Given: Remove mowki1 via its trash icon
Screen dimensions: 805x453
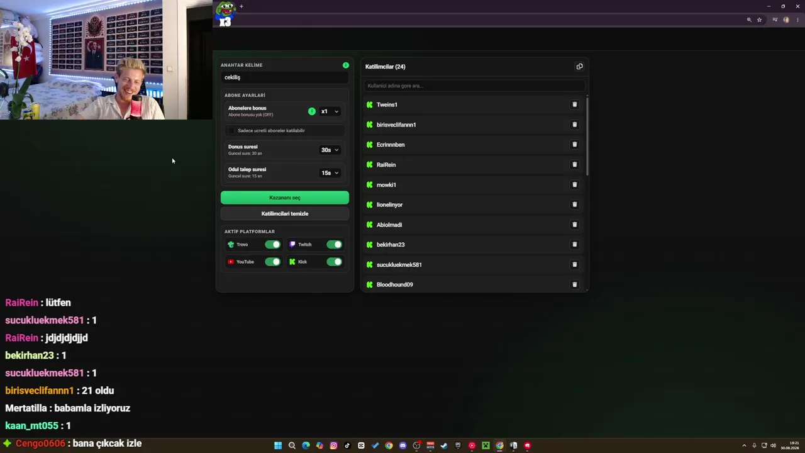Looking at the screenshot, I should (574, 185).
